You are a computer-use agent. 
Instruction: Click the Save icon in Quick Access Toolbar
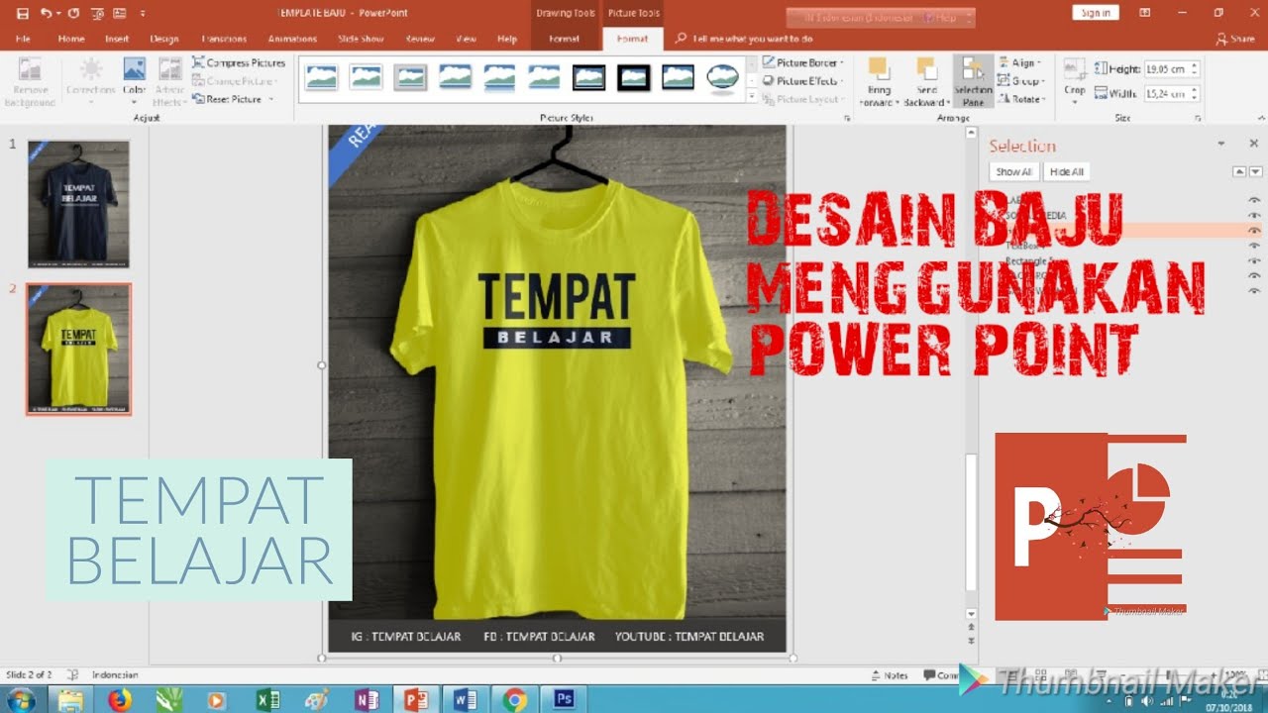coord(23,13)
